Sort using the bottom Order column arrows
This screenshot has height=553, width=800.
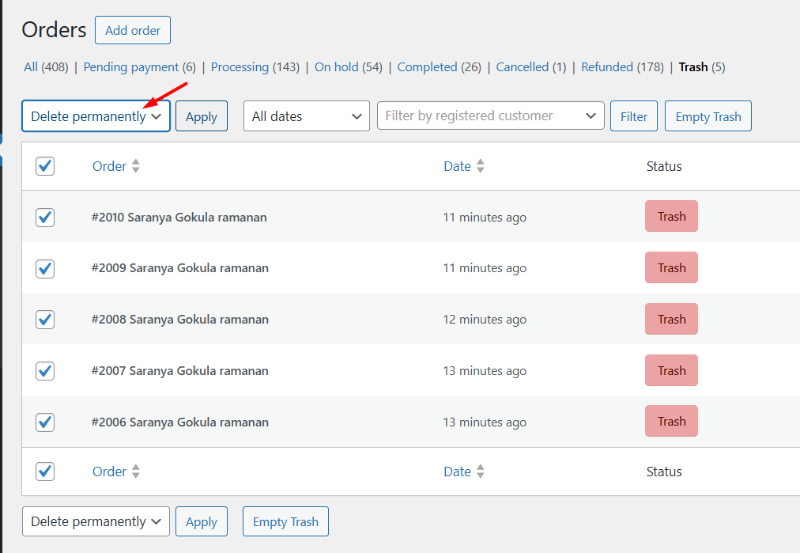click(x=134, y=472)
